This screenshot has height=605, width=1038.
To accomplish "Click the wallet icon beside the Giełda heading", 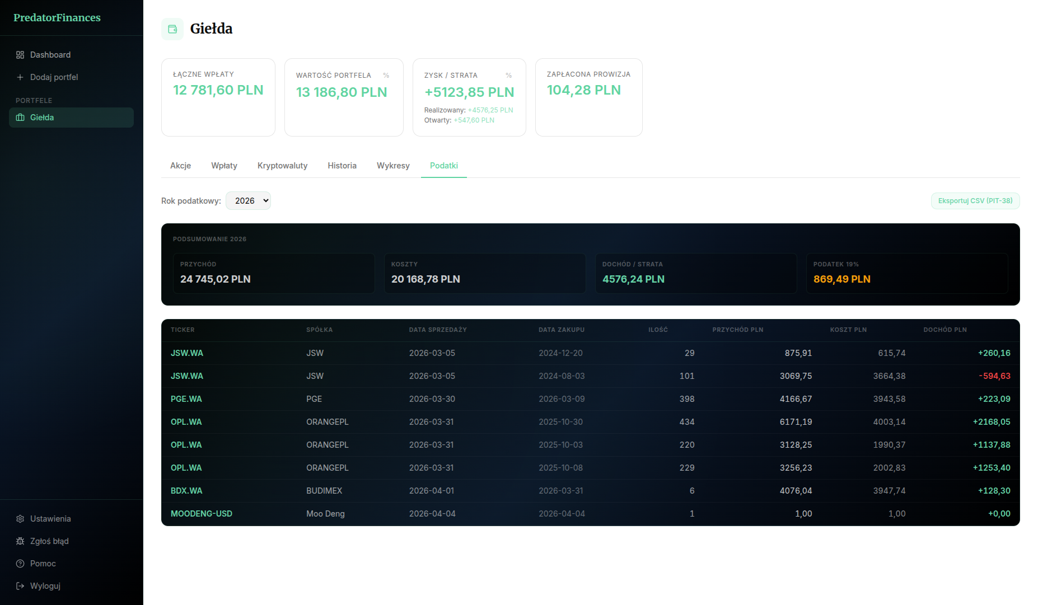I will (x=172, y=29).
